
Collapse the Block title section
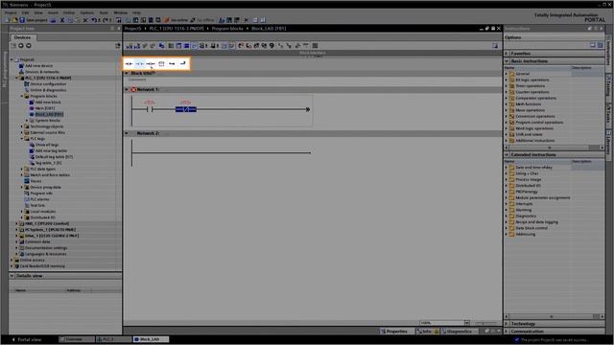click(127, 73)
